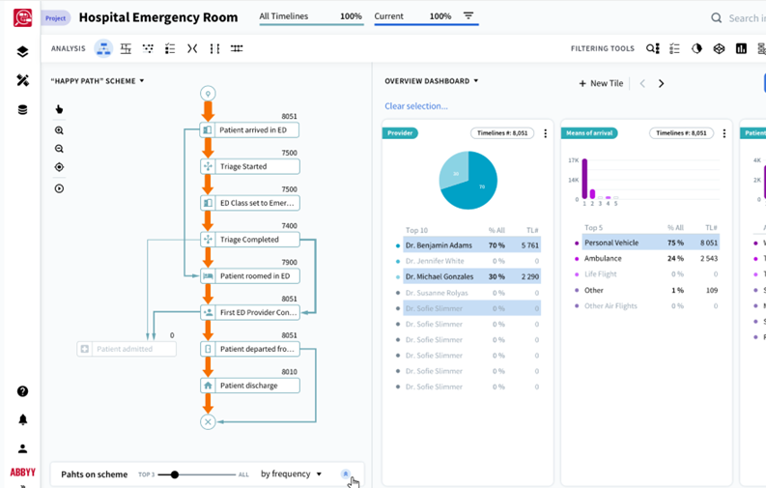The image size is (766, 488).
Task: Open the notifications bell icon
Action: [22, 419]
